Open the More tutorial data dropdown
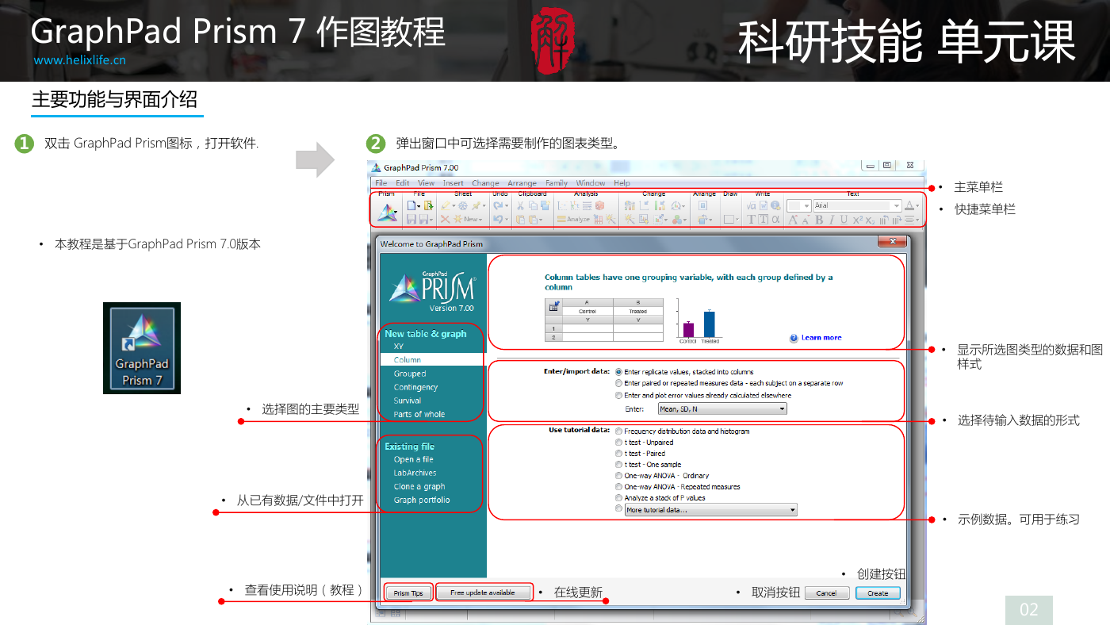This screenshot has width=1110, height=625. tap(710, 510)
